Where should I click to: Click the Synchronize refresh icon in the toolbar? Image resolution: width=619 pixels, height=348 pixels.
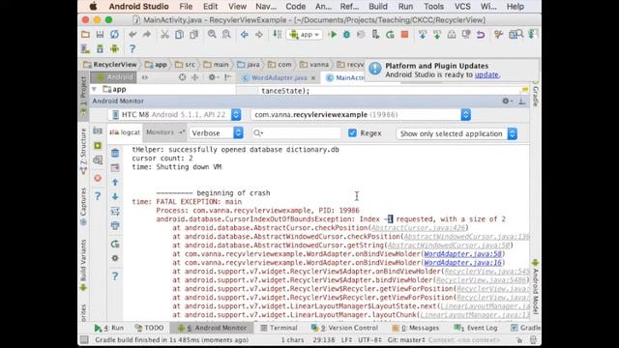click(x=114, y=35)
